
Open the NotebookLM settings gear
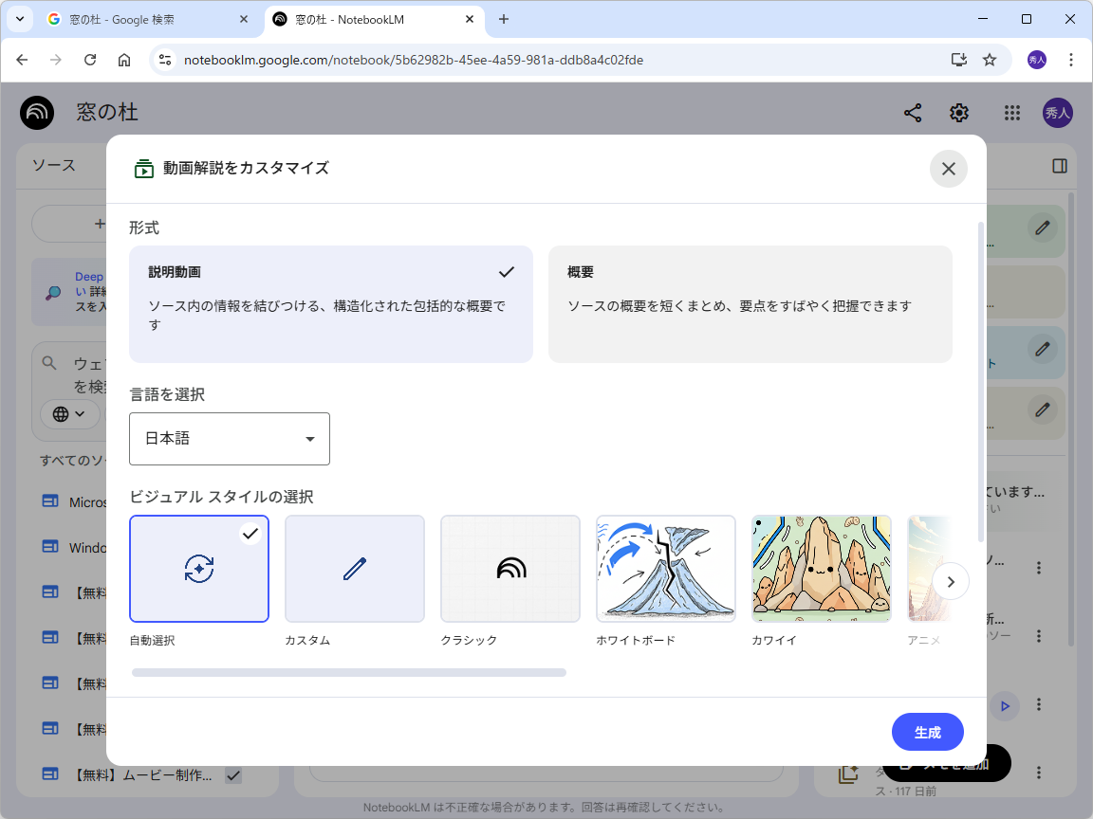coord(959,112)
